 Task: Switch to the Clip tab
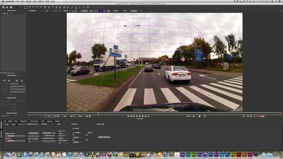point(5,121)
